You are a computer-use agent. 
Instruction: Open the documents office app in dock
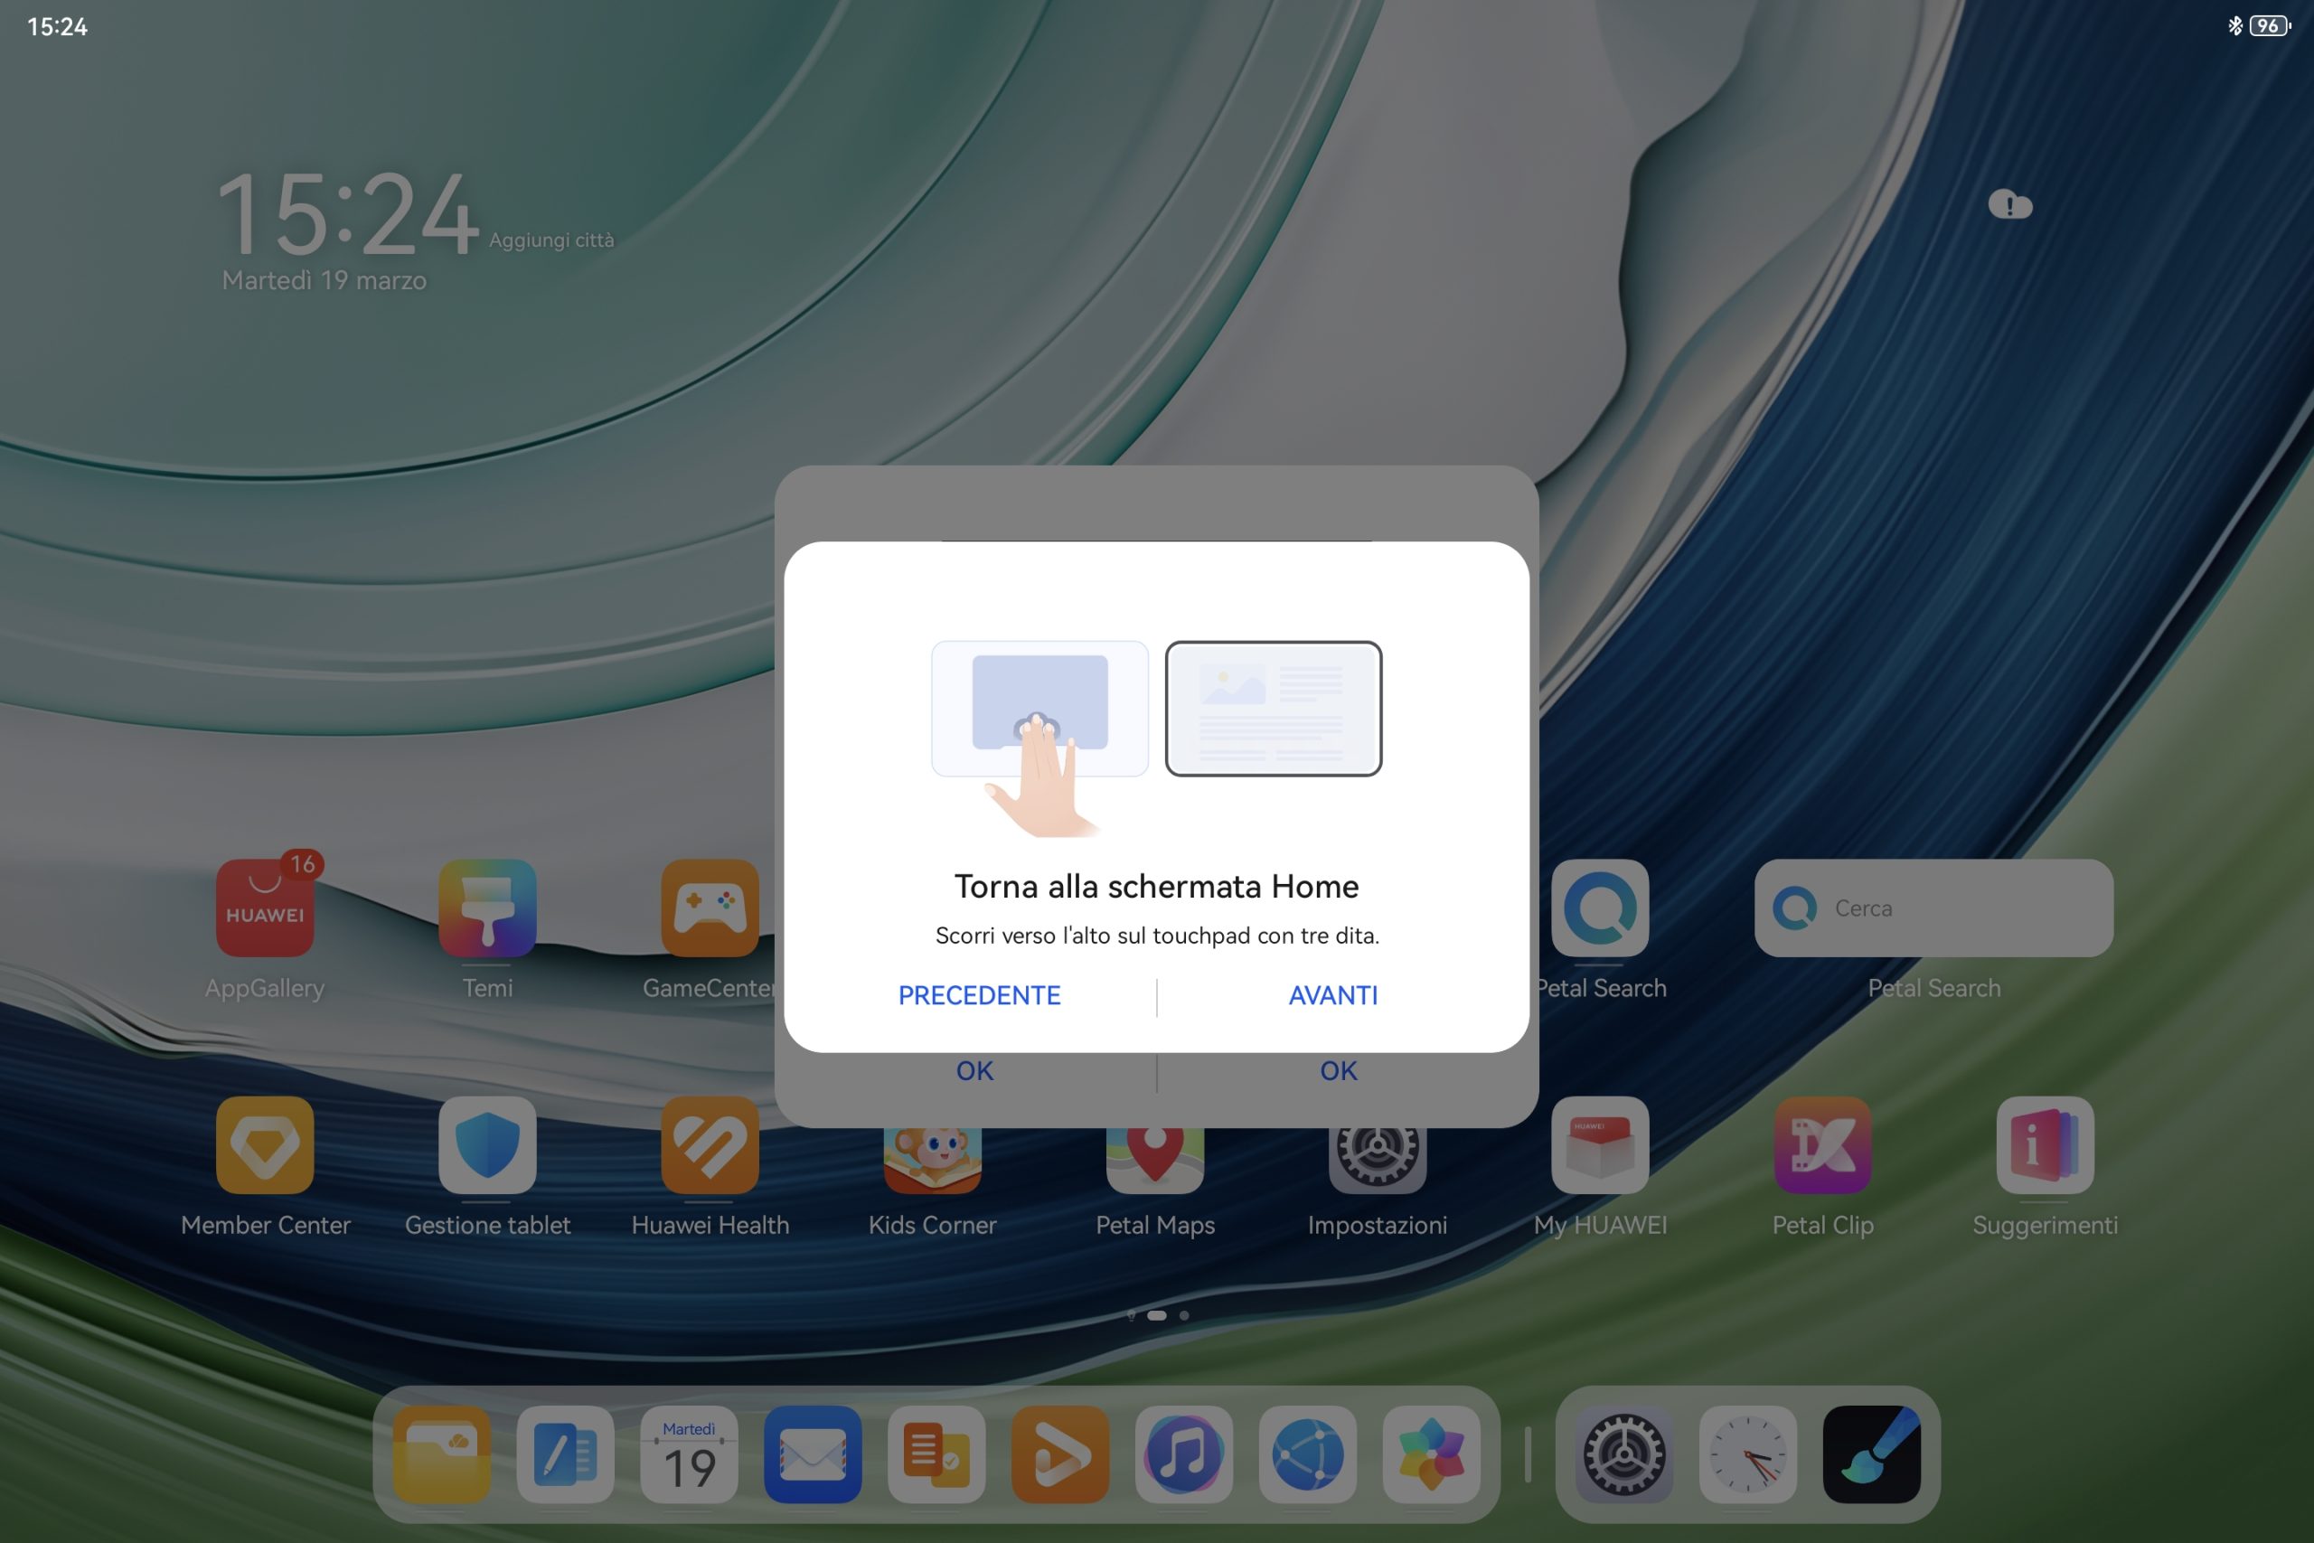pyautogui.click(x=936, y=1454)
